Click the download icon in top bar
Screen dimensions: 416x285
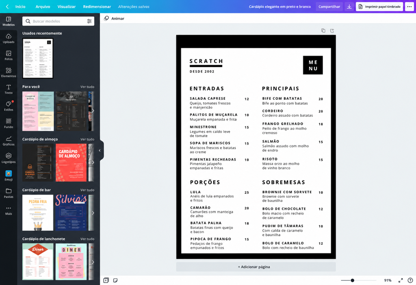(x=349, y=7)
